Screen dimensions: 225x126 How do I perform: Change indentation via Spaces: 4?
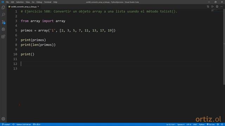click(x=181, y=125)
